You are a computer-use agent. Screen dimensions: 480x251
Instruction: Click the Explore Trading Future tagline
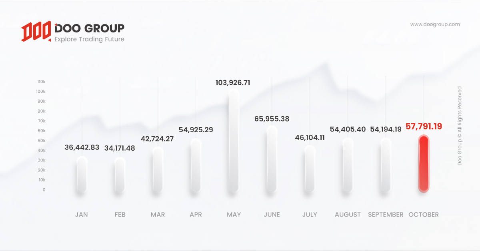coord(89,39)
